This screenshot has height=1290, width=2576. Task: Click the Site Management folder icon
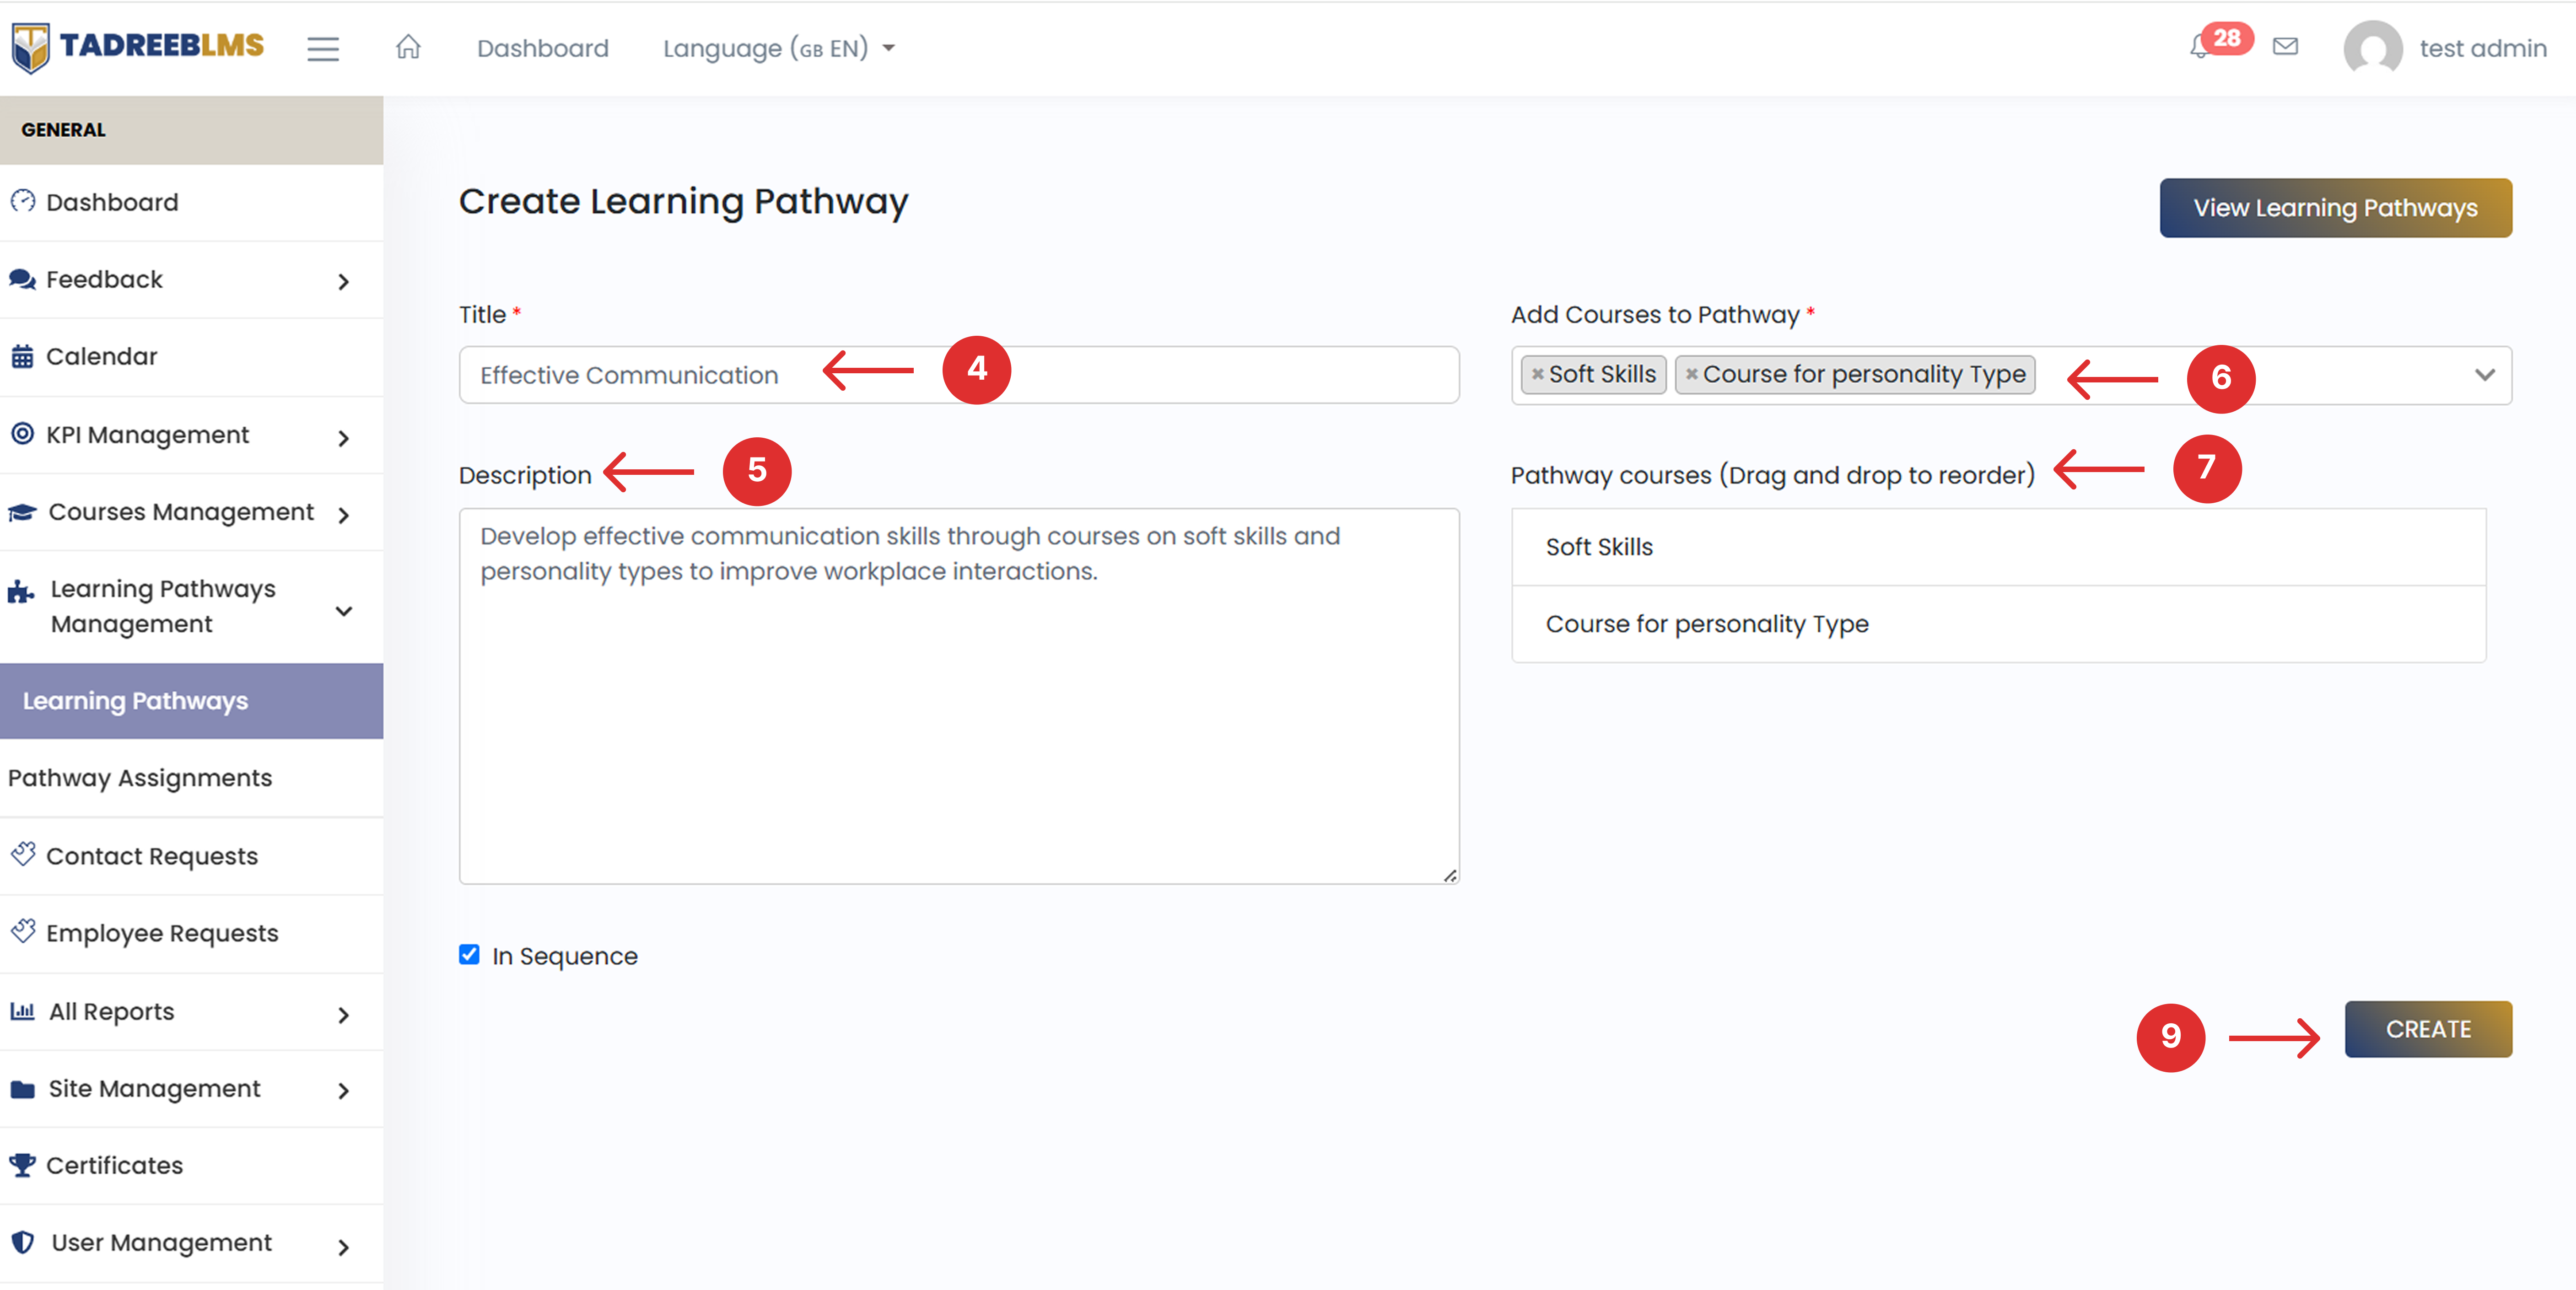23,1089
